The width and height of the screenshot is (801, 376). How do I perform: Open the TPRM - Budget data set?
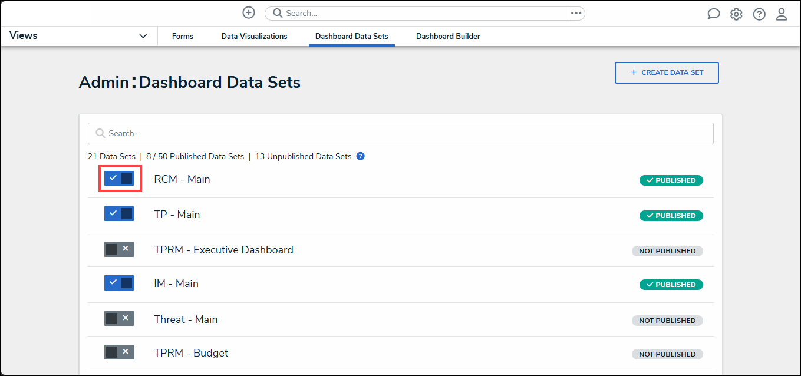tap(191, 353)
